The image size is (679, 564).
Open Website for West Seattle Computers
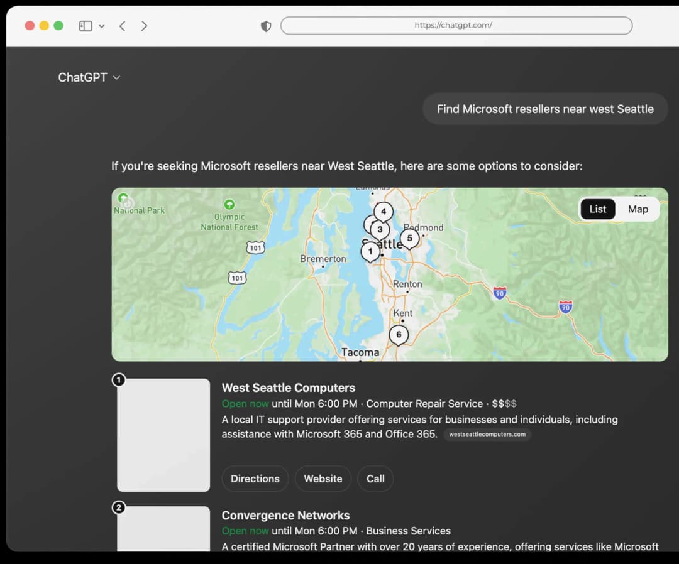(323, 479)
